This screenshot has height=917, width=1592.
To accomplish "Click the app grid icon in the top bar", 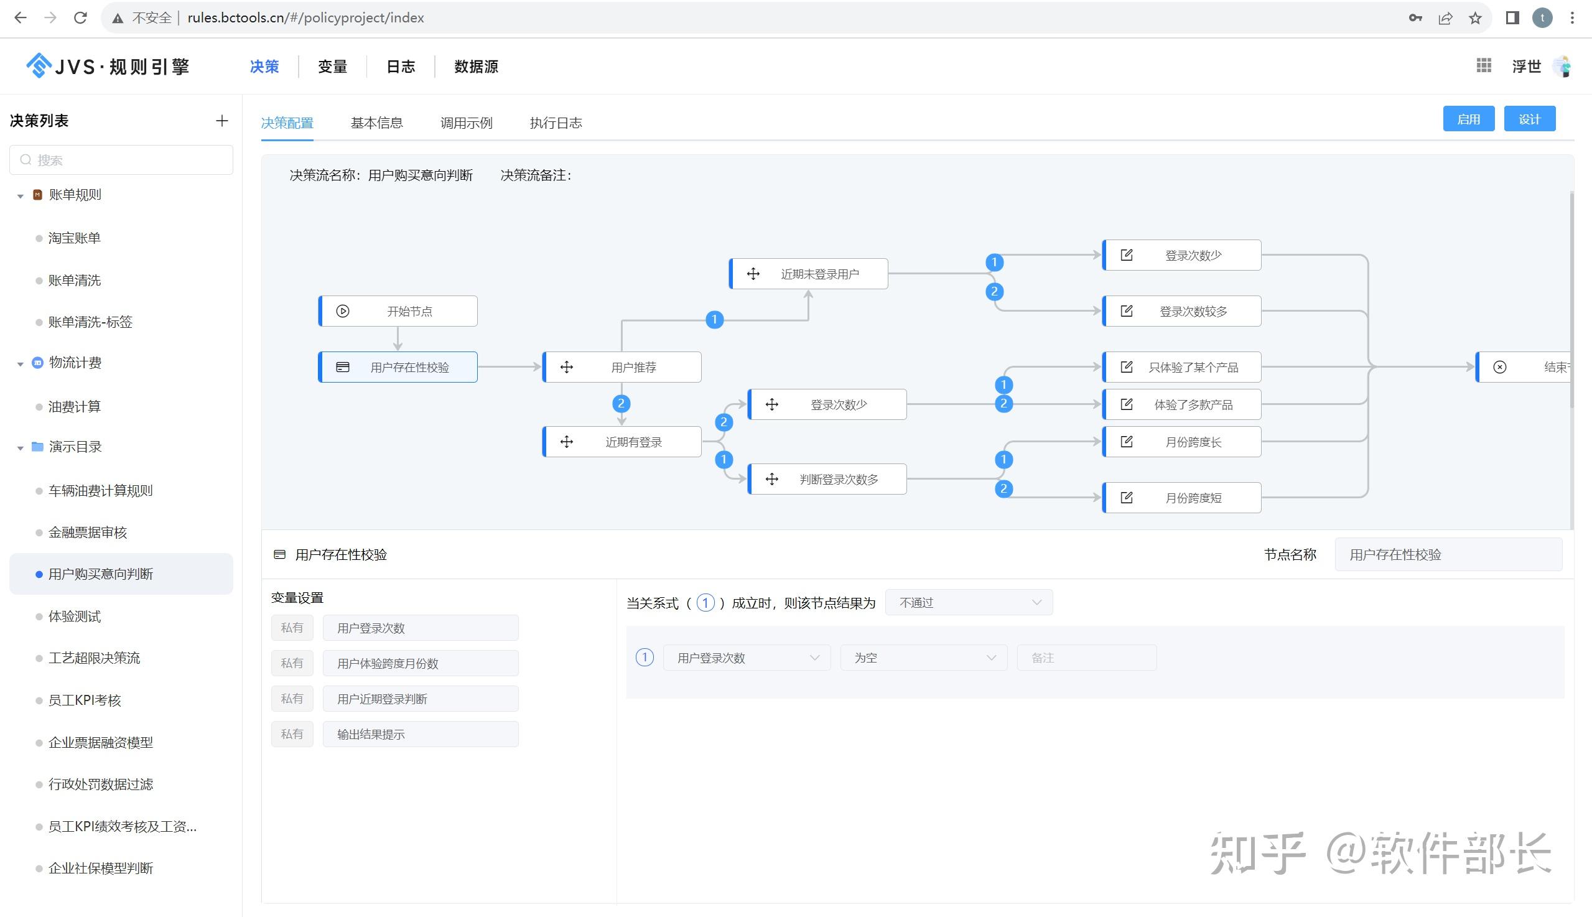I will [1484, 65].
